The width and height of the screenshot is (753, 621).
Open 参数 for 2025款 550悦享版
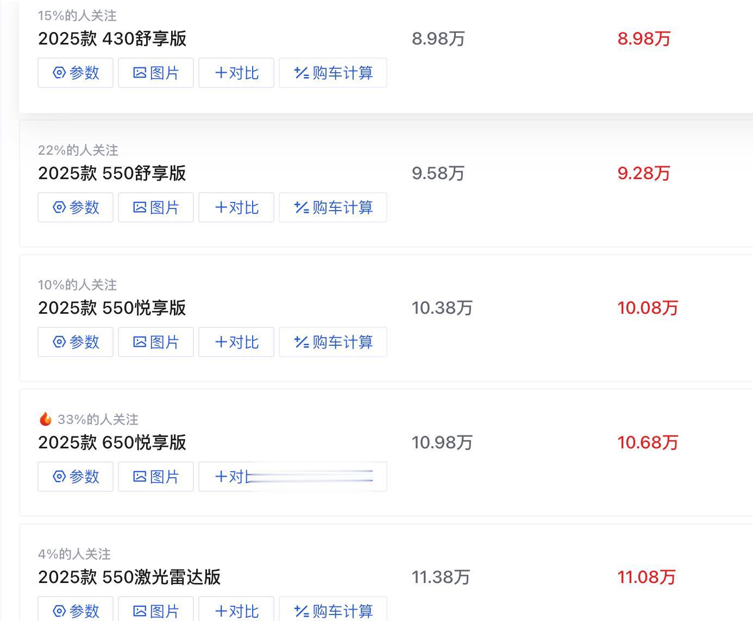point(76,342)
